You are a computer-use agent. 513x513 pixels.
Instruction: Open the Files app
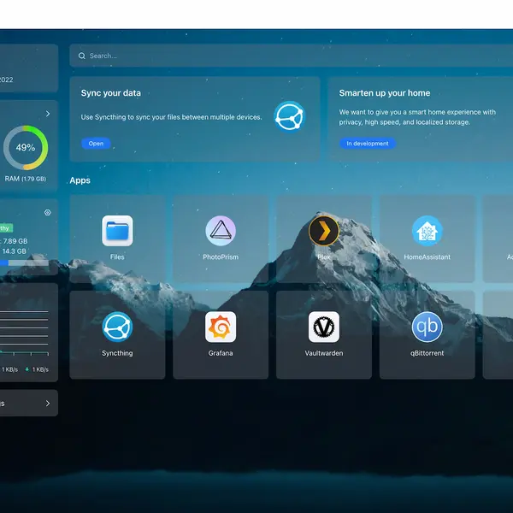coord(117,231)
